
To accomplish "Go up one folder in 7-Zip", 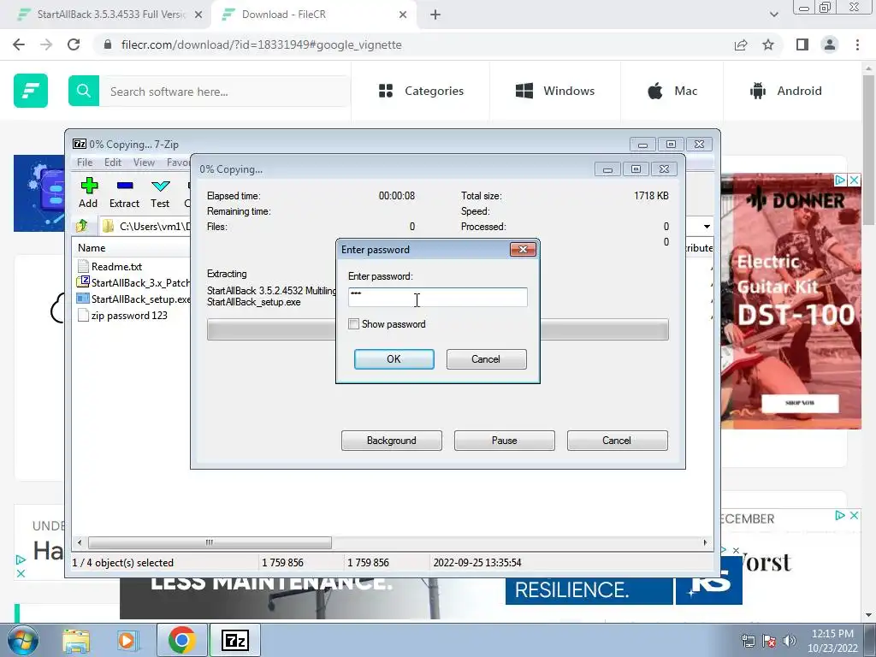I will [x=82, y=226].
